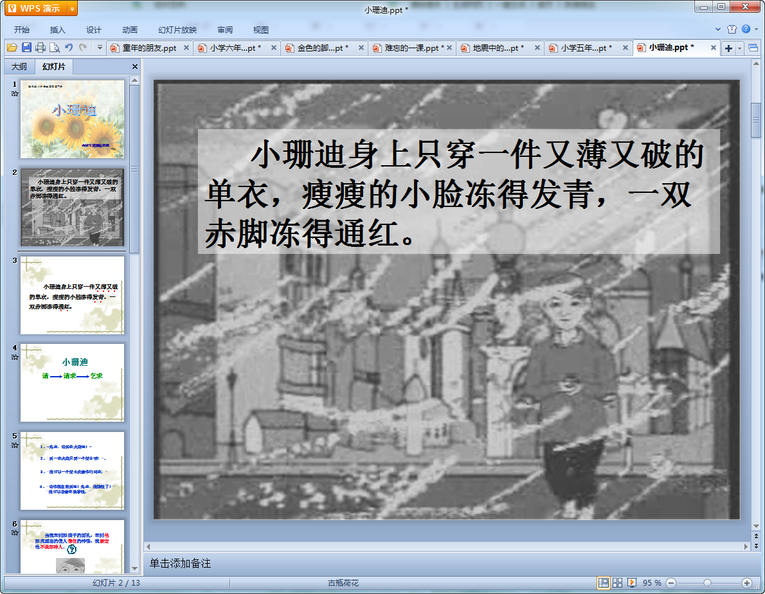Close the 地震中的...pt document tab

[x=537, y=48]
